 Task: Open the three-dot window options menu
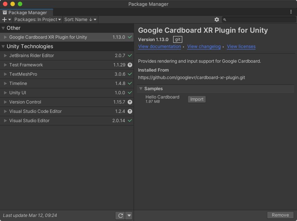point(291,12)
